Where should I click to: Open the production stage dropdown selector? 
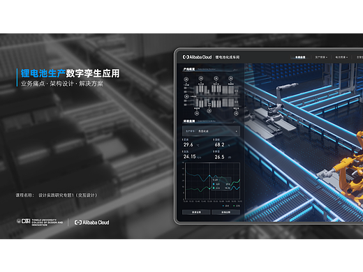[211, 131]
